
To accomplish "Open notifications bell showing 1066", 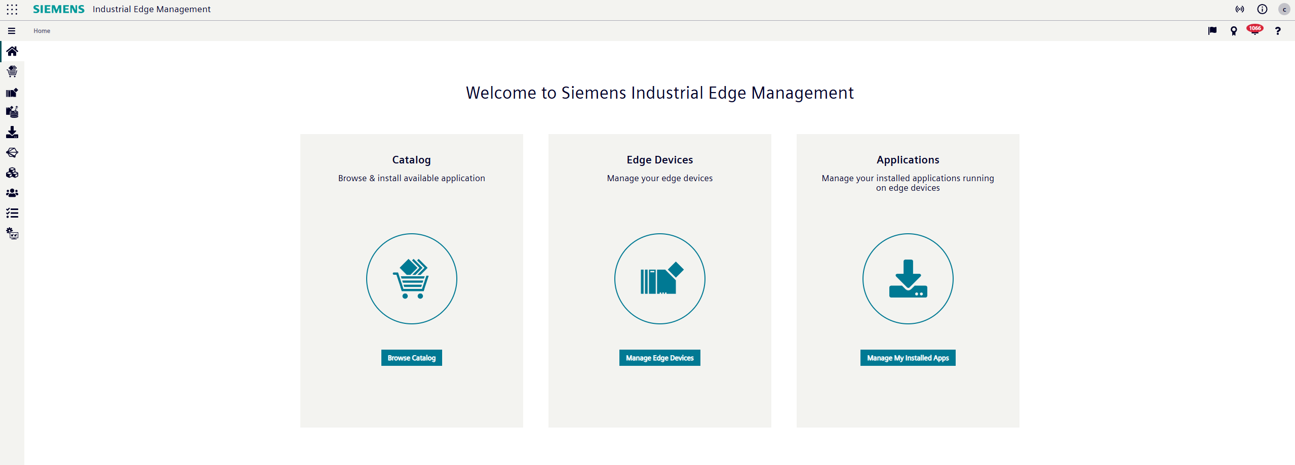I will click(x=1254, y=30).
